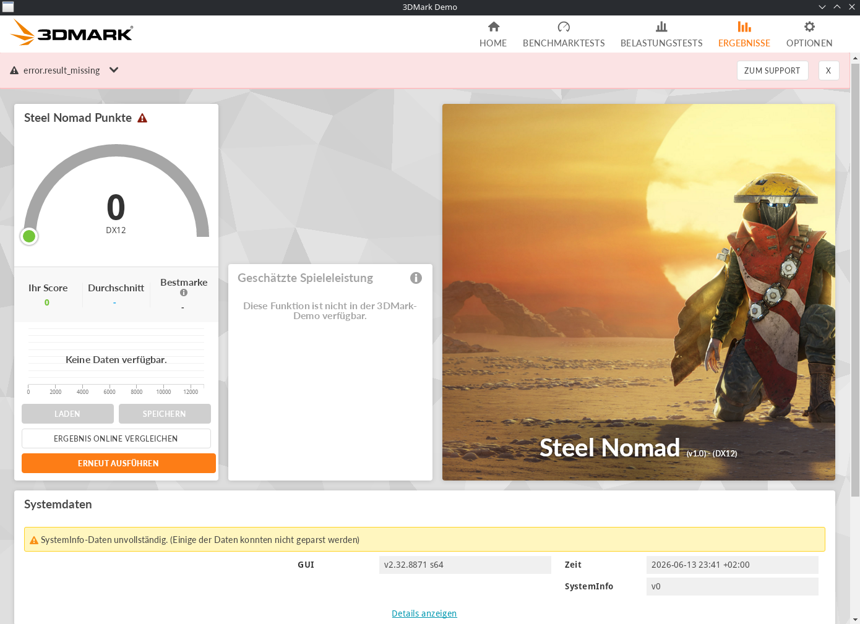Click the Geschätzte Spieleleistung info icon
This screenshot has width=860, height=624.
pos(416,278)
